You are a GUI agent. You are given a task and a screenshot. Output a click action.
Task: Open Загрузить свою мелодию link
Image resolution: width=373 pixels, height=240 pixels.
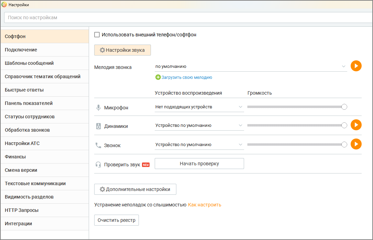(x=187, y=77)
